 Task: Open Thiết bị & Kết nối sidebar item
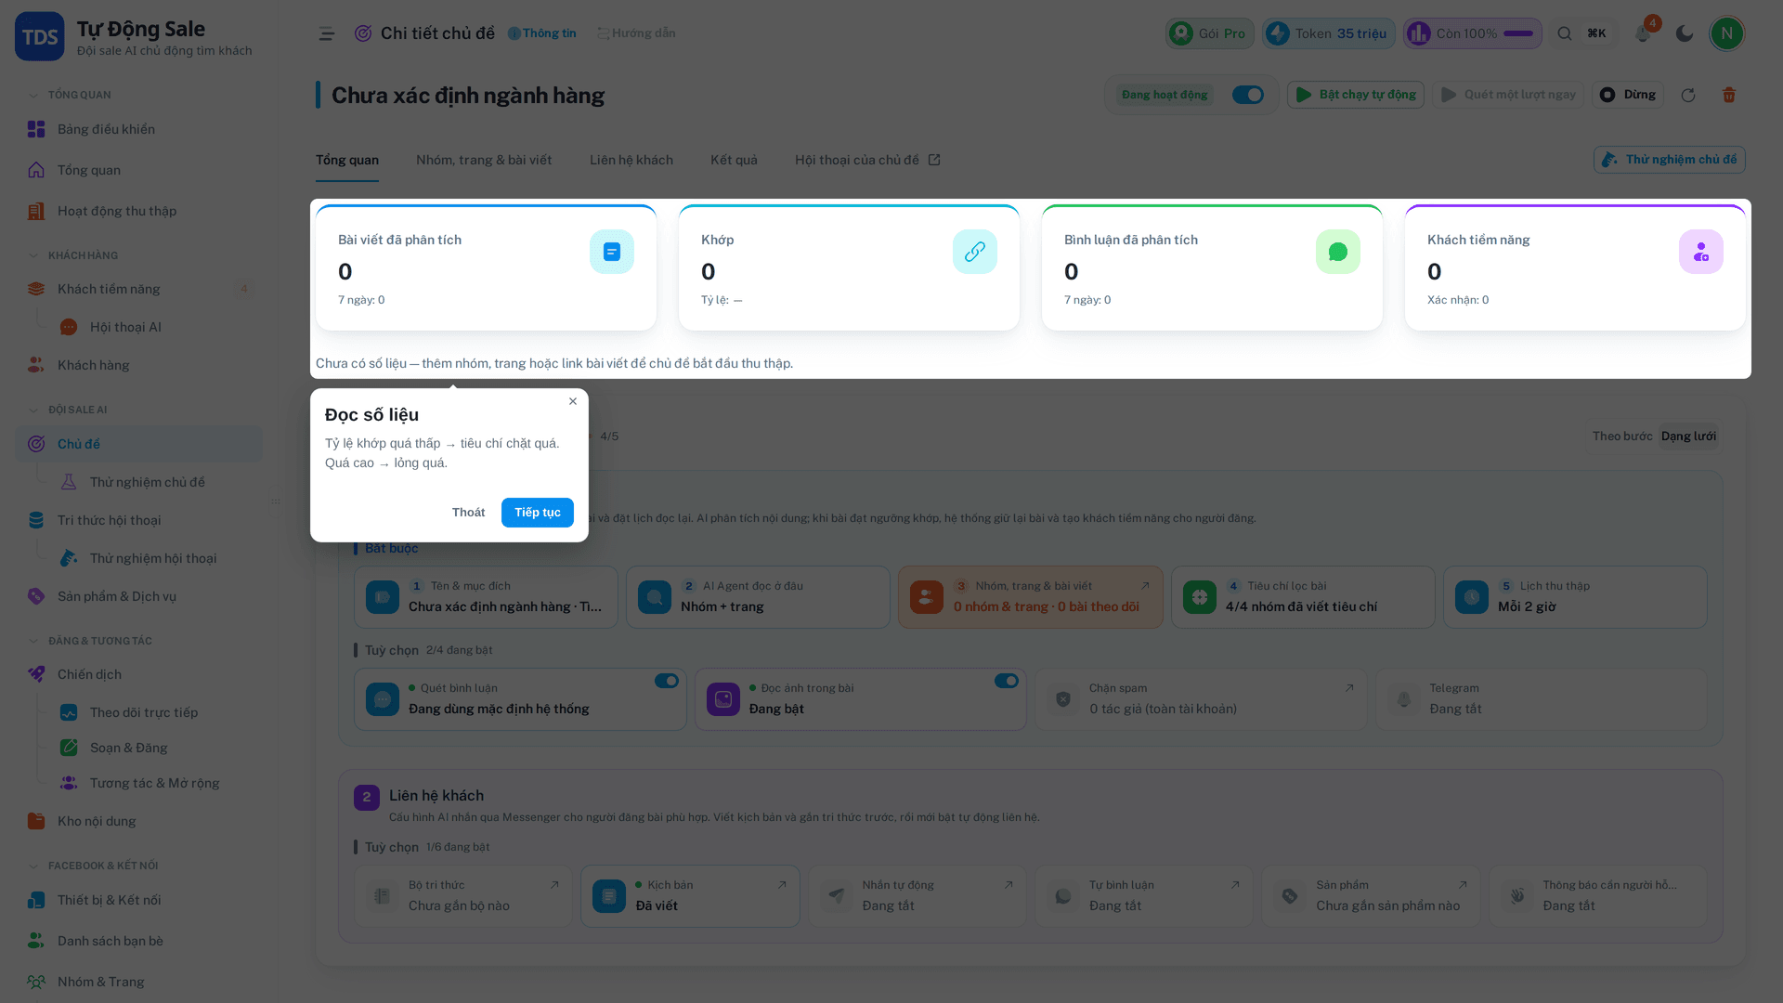[139, 900]
